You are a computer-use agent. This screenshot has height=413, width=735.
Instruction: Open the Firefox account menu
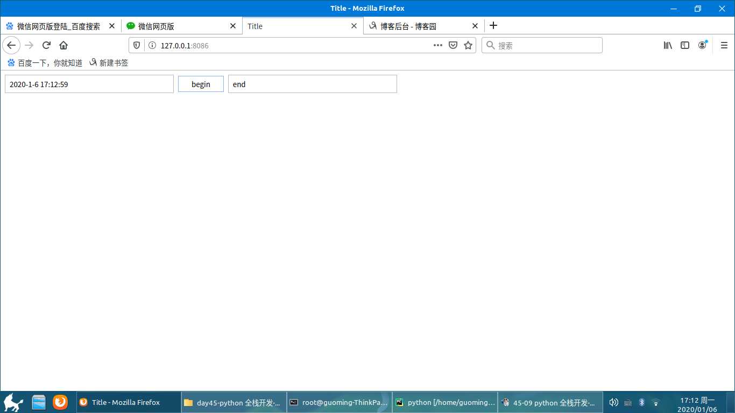702,46
